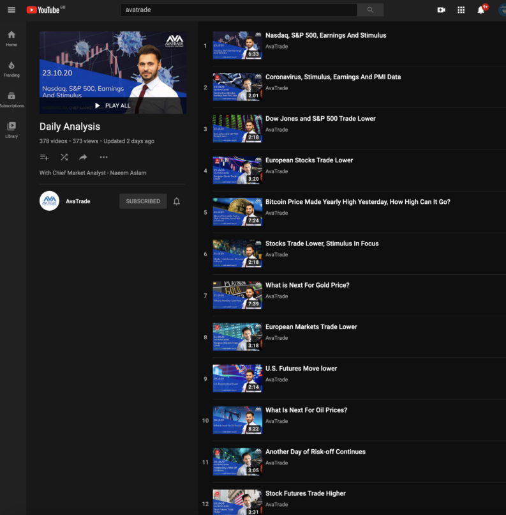
Task: Open the AvaTrade channel name link
Action: point(78,201)
